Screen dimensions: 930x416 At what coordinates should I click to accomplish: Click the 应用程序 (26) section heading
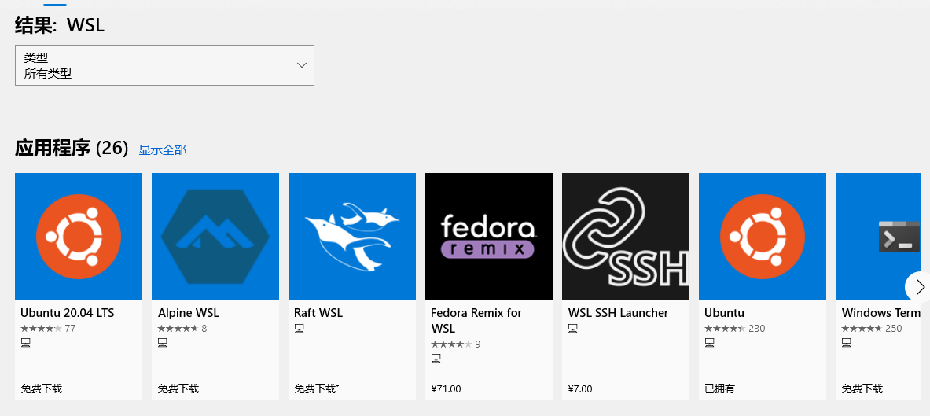[72, 149]
